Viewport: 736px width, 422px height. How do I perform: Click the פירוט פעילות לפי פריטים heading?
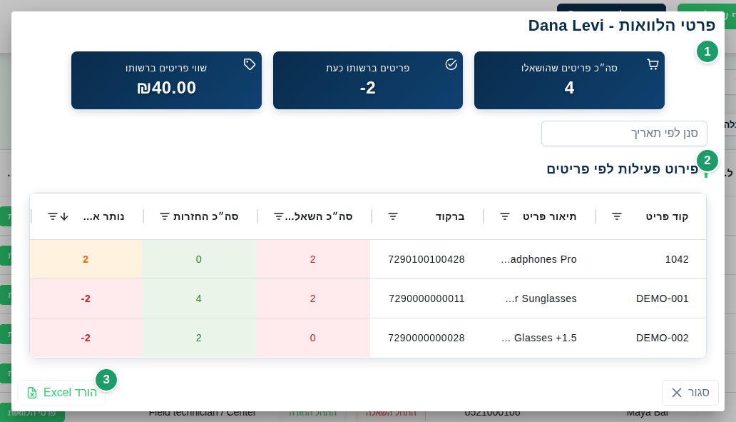(x=622, y=169)
